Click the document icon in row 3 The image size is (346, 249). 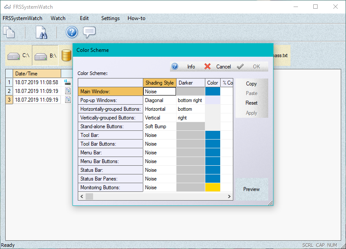68,99
